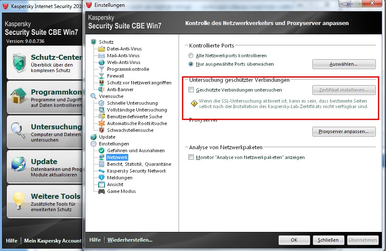
Task: Click the Schutz vor Netzwerkangriffen icon
Action: pos(102,83)
